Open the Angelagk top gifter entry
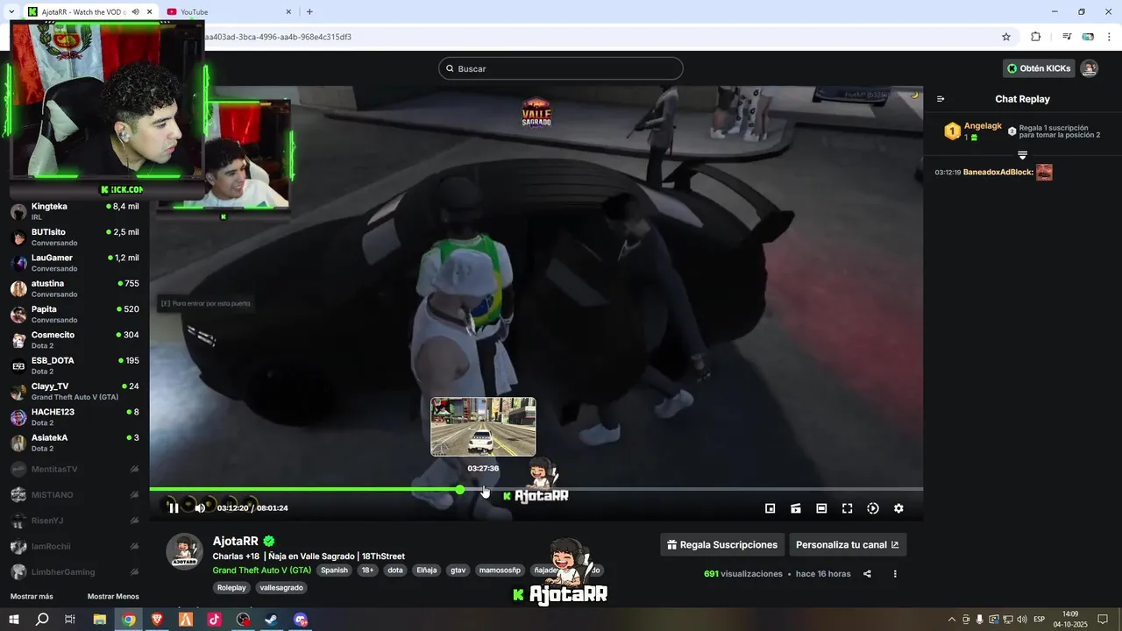 click(973, 131)
